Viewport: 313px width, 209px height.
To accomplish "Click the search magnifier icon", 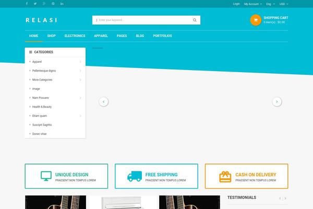I will pyautogui.click(x=195, y=20).
